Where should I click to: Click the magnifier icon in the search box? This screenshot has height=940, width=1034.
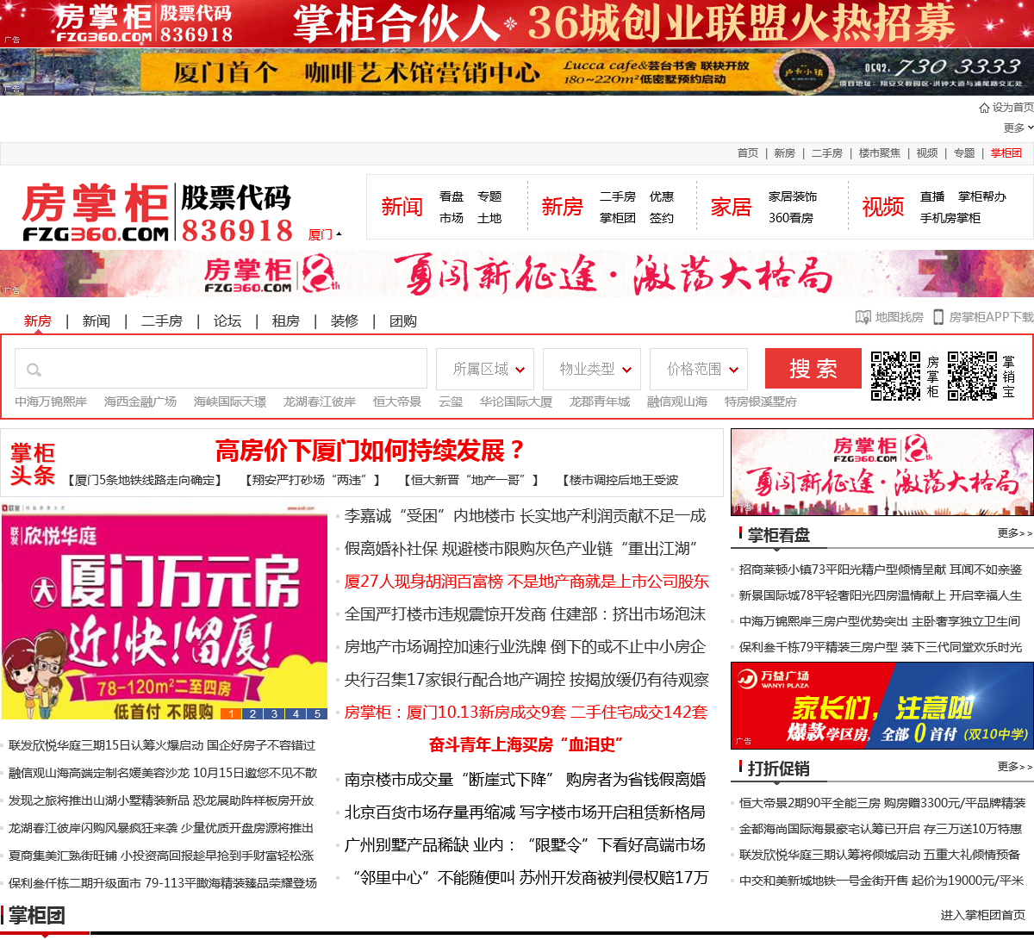(34, 370)
